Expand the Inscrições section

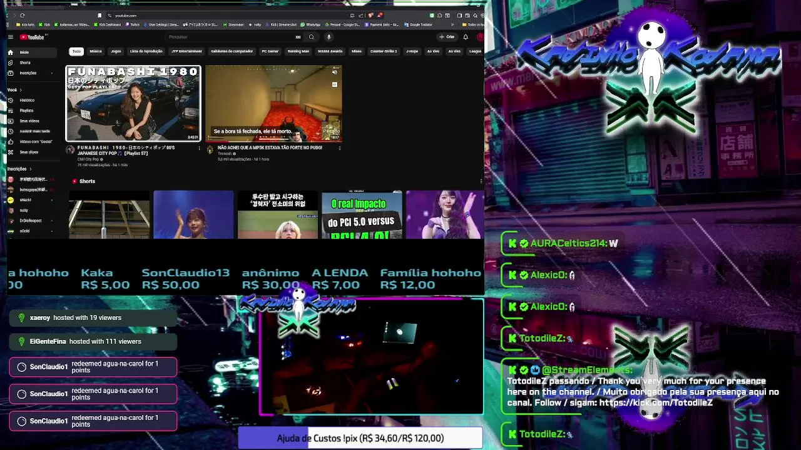(19, 169)
